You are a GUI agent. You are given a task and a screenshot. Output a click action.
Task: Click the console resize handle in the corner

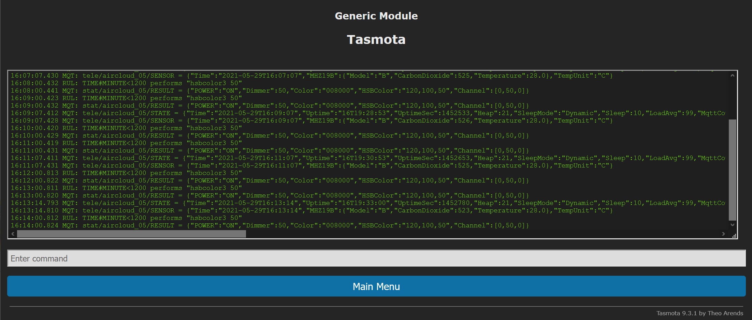point(734,236)
